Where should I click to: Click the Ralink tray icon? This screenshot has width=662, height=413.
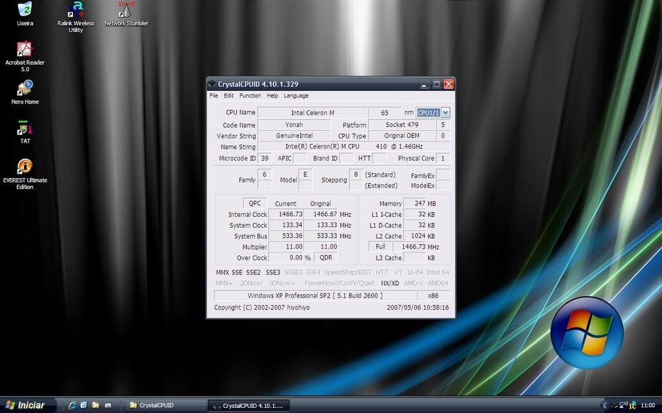coord(632,405)
